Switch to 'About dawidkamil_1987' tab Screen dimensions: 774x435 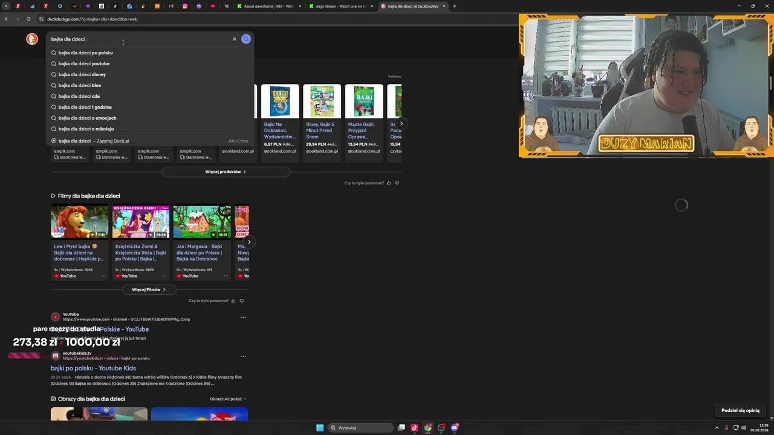click(x=268, y=6)
